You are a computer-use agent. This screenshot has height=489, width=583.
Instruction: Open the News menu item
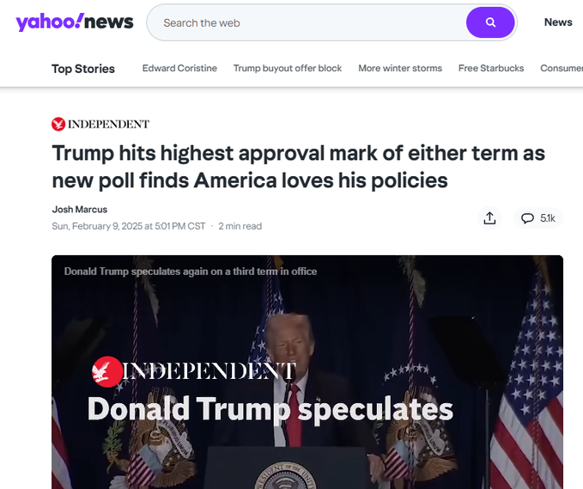[x=558, y=22]
